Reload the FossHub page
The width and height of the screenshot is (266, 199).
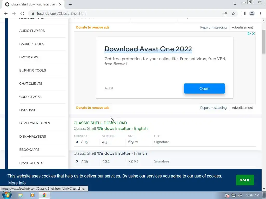[x=22, y=13]
